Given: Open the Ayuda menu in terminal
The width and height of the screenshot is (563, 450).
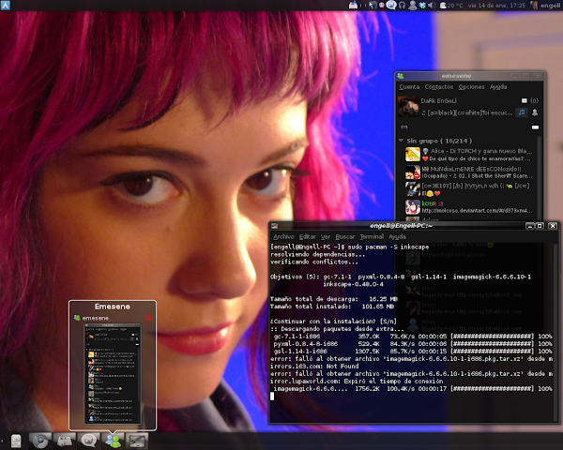Looking at the screenshot, I should [x=397, y=237].
